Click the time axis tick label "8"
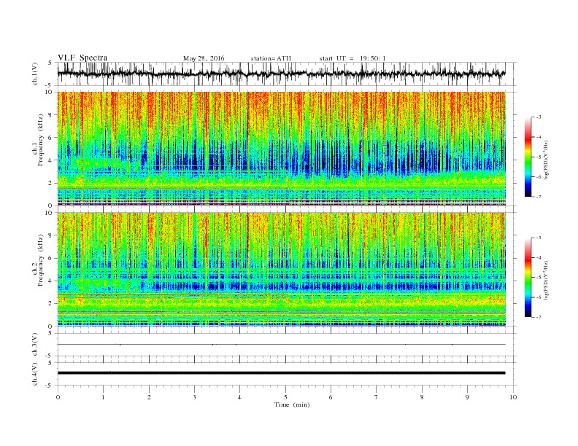The width and height of the screenshot is (578, 446). coord(422,397)
